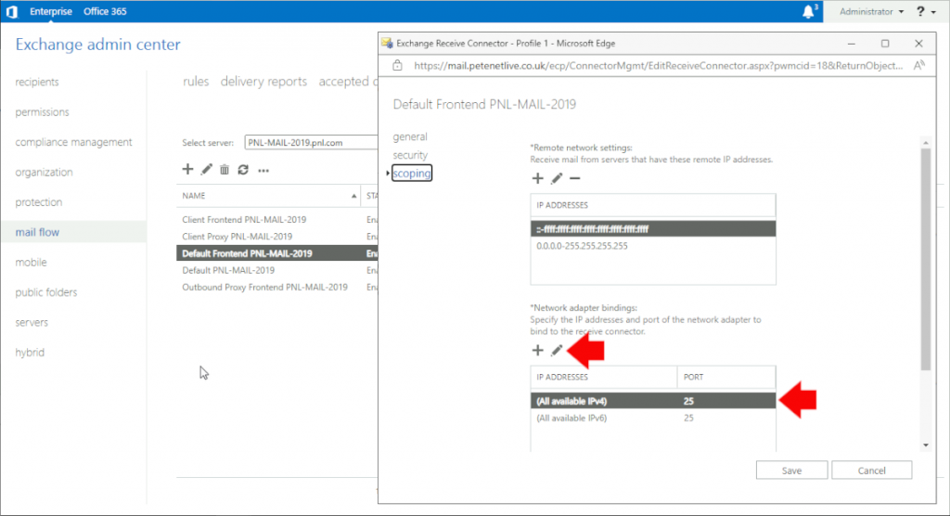
Task: Click the Exchange admin center title
Action: pyautogui.click(x=97, y=45)
